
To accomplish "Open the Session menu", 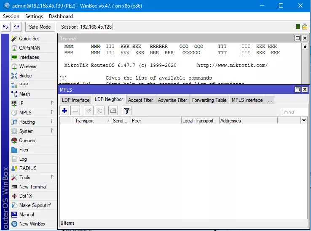I will [11, 16].
